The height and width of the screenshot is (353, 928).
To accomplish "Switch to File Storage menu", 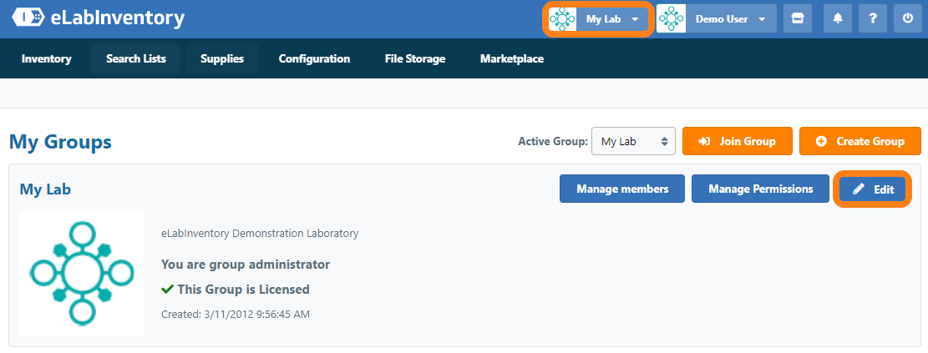I will pos(414,59).
